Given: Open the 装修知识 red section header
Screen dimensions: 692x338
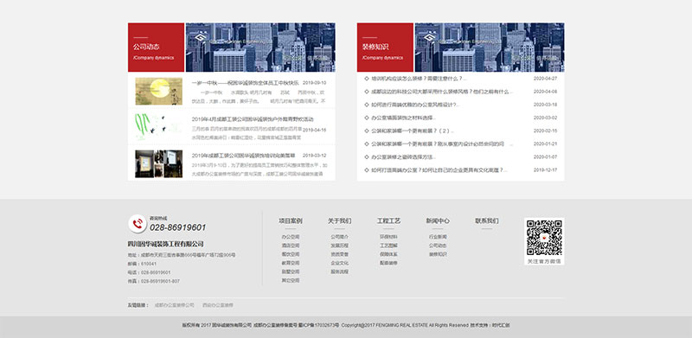Looking at the screenshot, I should (385, 48).
